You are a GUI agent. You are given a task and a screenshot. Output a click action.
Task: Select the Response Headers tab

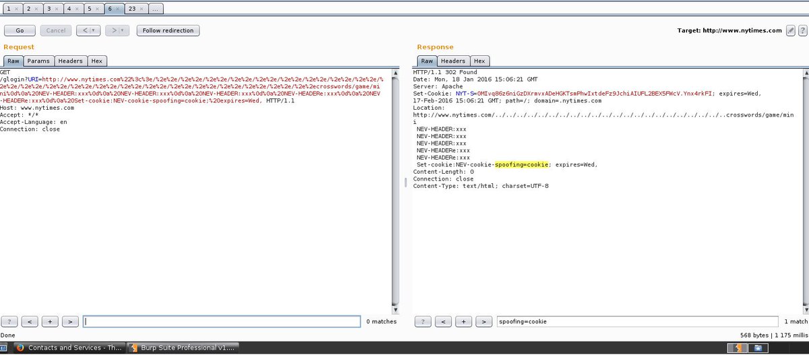(454, 61)
